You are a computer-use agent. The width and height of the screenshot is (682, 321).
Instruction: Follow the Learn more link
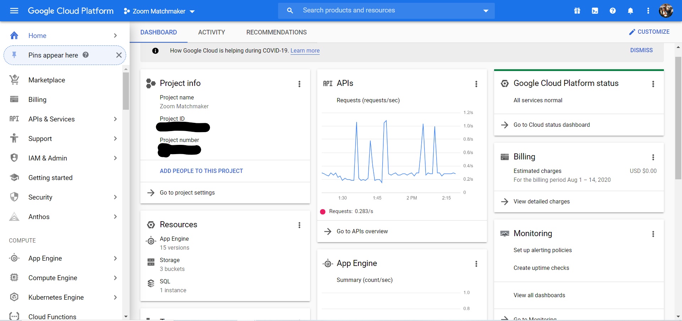[305, 50]
